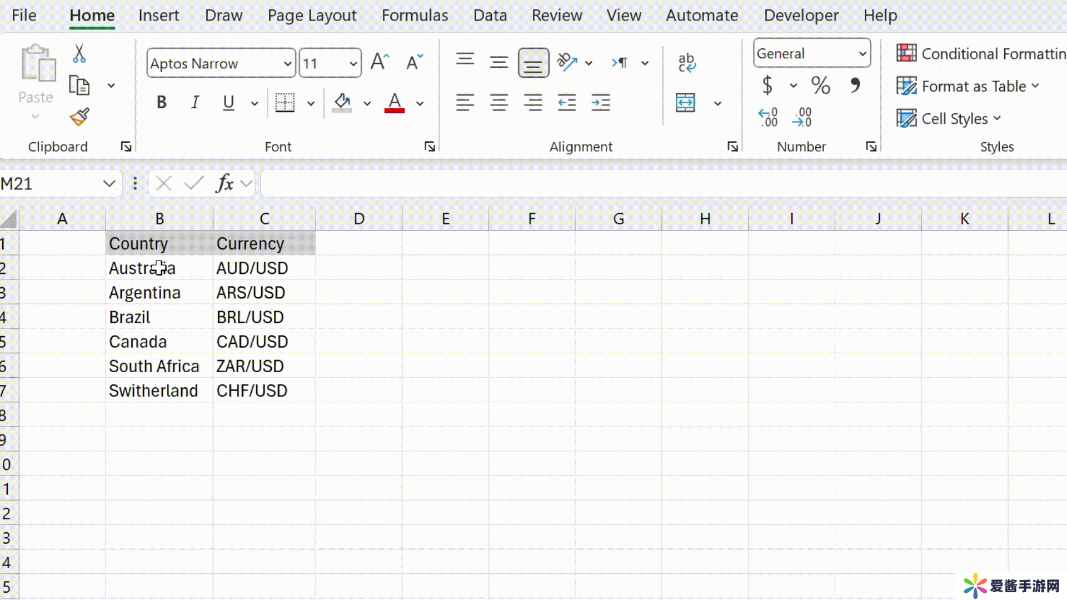Click the Merge & Center icon
Screen dimensions: 1067x600
click(x=685, y=103)
